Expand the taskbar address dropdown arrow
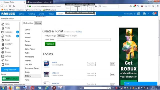The width and height of the screenshot is (160, 90). click(x=107, y=88)
